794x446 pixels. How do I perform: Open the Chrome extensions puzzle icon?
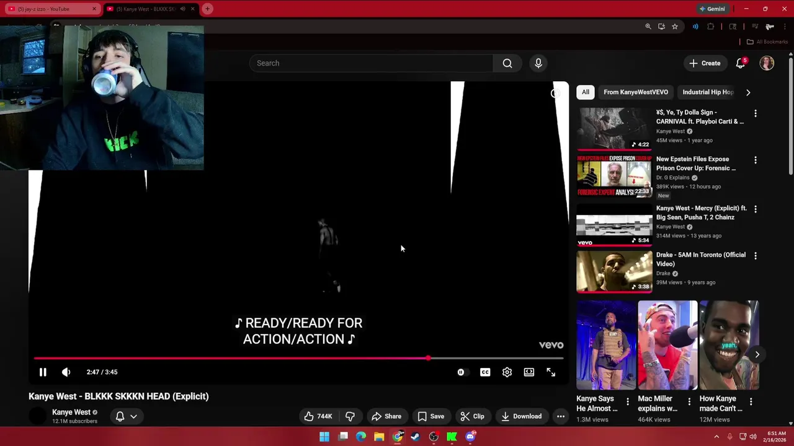click(x=711, y=27)
